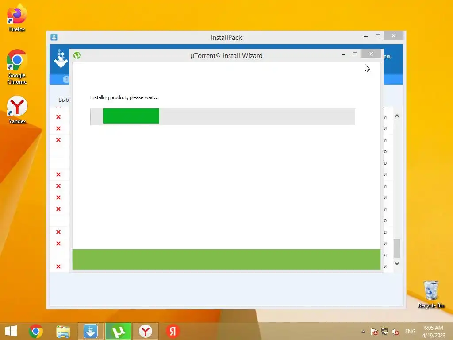Change ENG input language indicator
The height and width of the screenshot is (340, 453).
410,332
